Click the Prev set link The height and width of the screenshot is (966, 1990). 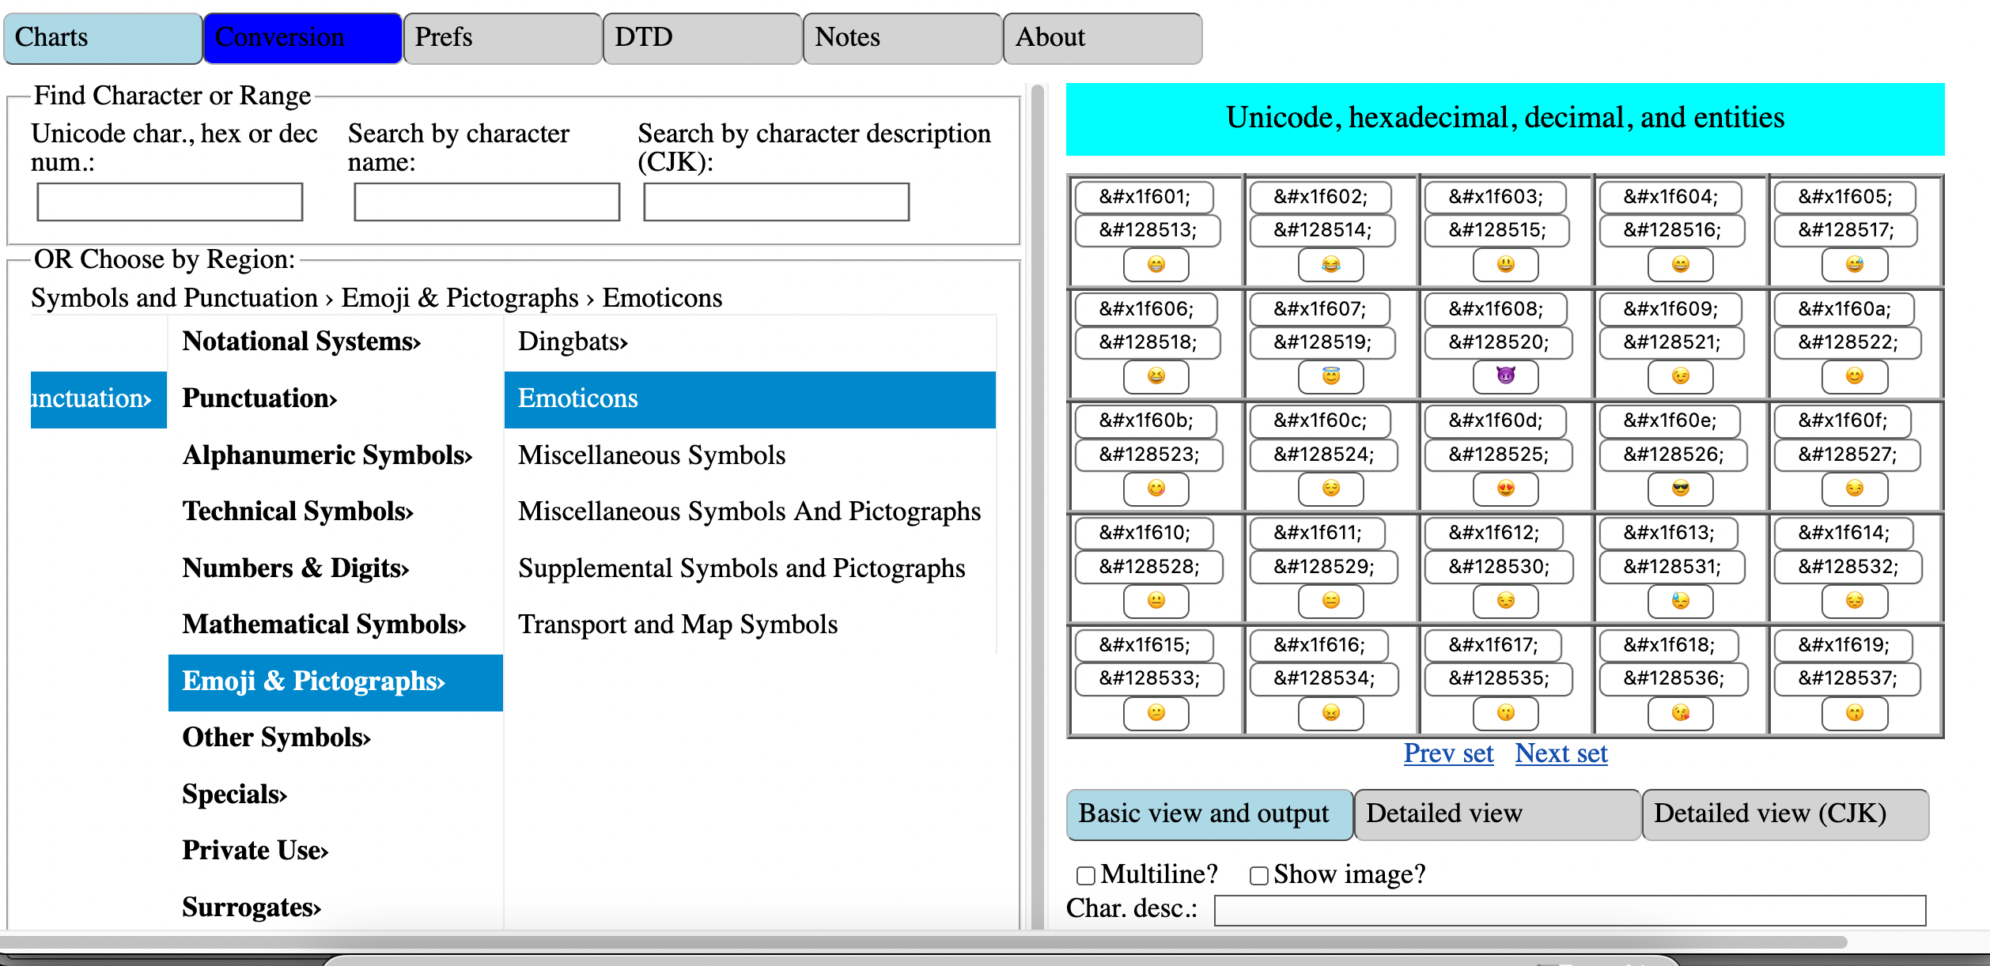click(1448, 753)
